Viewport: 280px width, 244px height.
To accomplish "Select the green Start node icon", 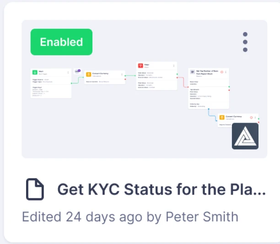I will pos(34,72).
